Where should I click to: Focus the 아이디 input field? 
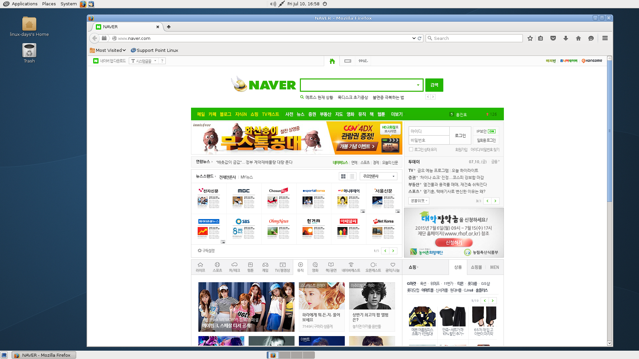(x=429, y=131)
